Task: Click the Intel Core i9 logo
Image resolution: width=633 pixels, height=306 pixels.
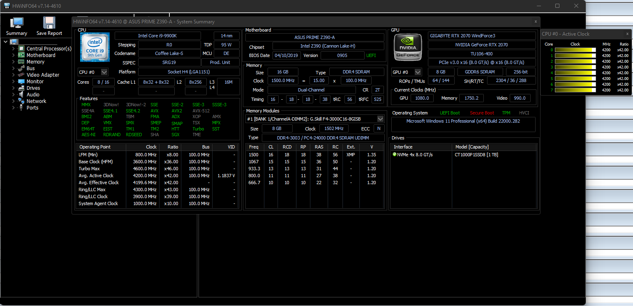Action: (x=95, y=48)
